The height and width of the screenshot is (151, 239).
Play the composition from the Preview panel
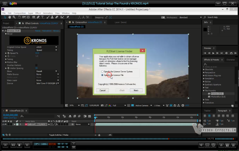coord(213,53)
